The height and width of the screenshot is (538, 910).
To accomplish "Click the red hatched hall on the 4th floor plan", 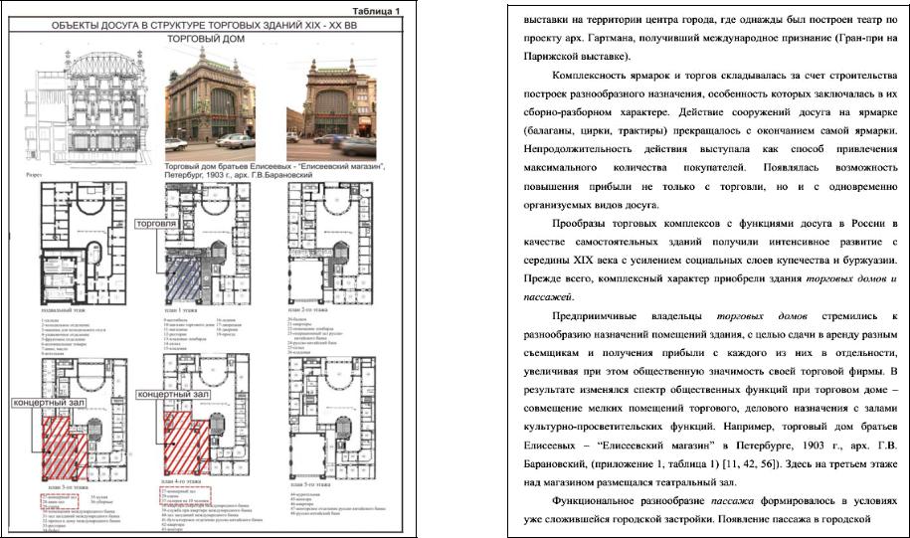I will coord(185,443).
